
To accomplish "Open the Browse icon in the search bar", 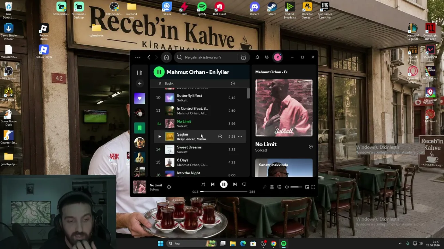I will (244, 57).
